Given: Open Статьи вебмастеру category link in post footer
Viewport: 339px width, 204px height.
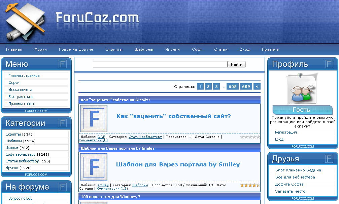Looking at the screenshot, I should point(145,137).
